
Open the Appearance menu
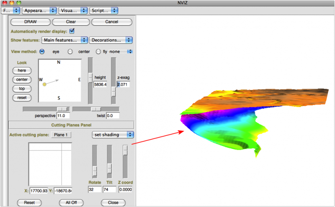(39, 10)
